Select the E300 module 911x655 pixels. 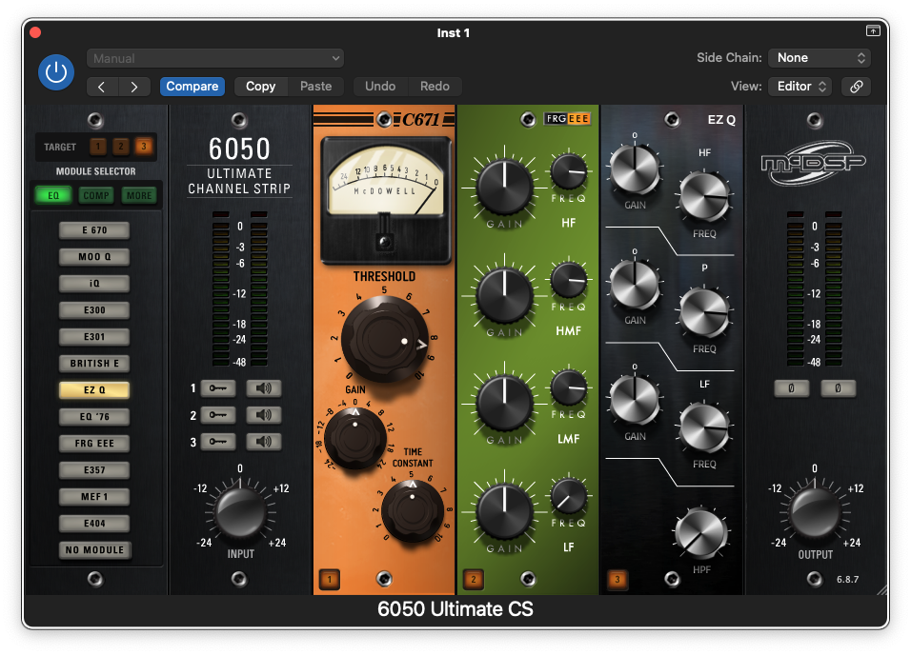click(x=94, y=310)
